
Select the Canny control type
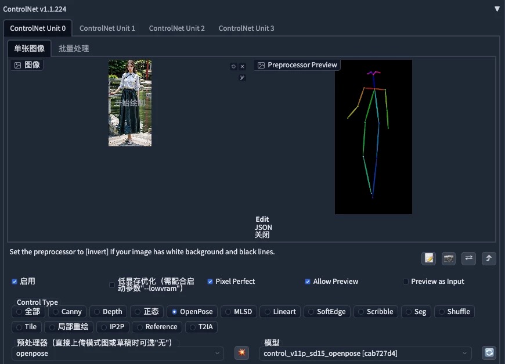(x=68, y=312)
